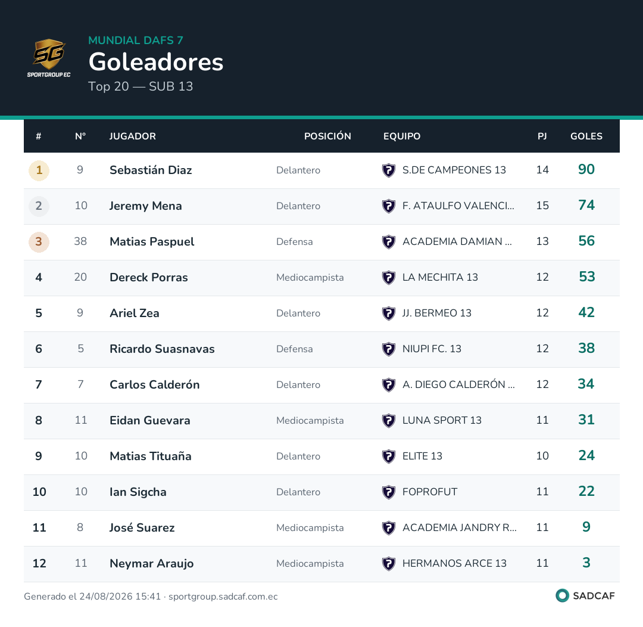643x627 pixels.
Task: Click the bronze rank 3 badge
Action: click(x=39, y=241)
